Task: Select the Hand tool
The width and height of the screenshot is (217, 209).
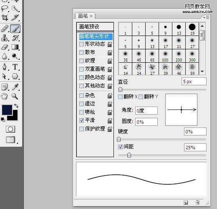Action: pos(5,96)
